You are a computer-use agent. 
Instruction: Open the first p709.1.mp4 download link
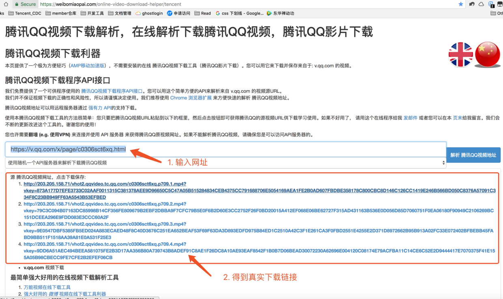click(x=105, y=184)
